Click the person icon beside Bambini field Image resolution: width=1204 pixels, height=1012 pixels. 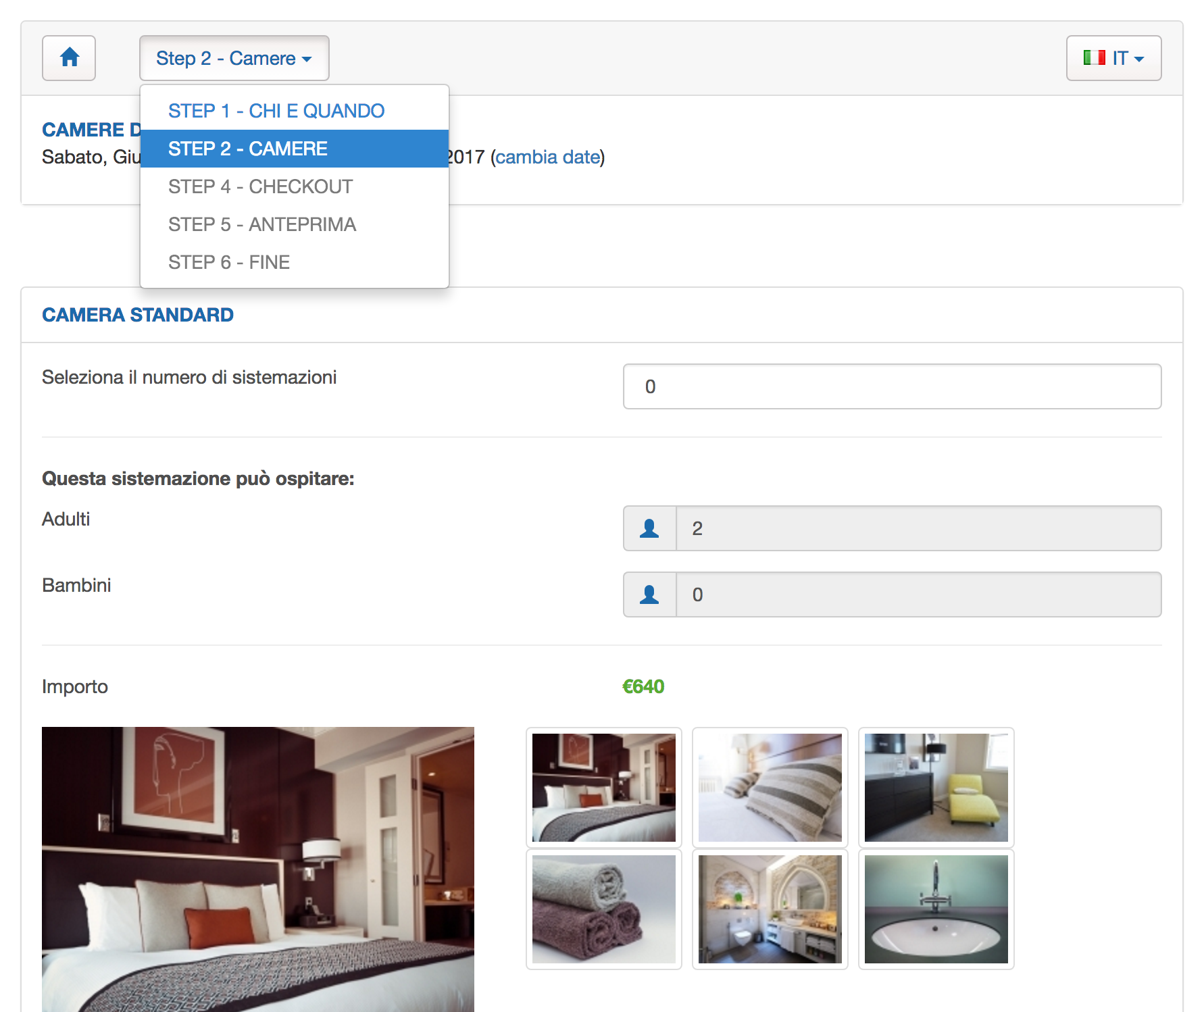[x=649, y=594]
